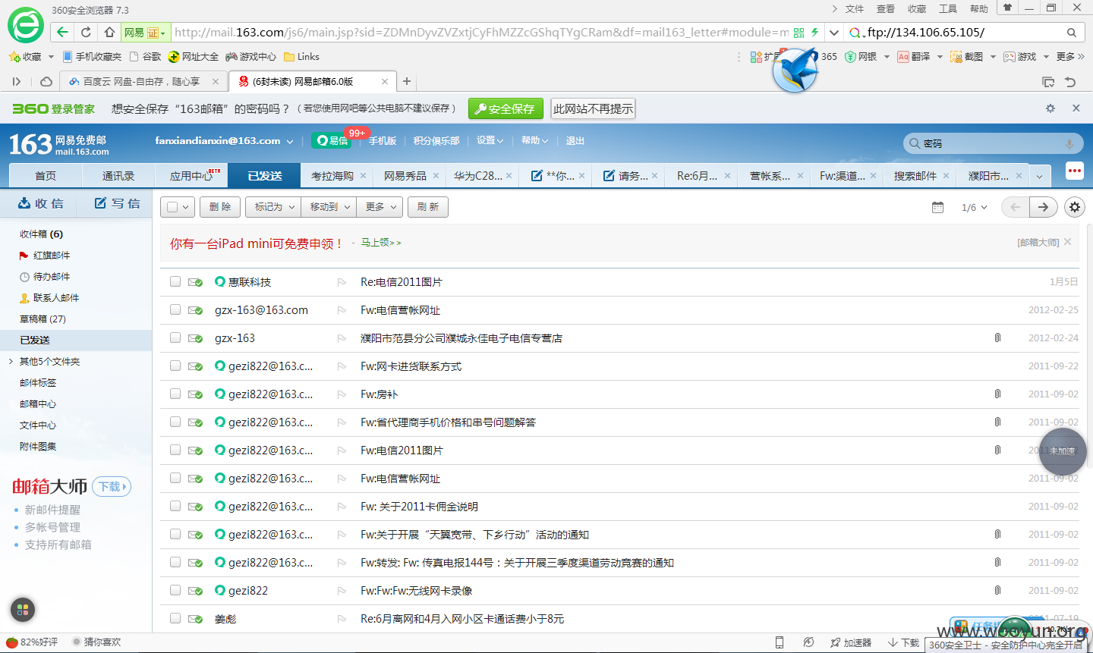
Task: Open attachment icon of 濮阳市范县分公司 message
Action: tap(997, 337)
